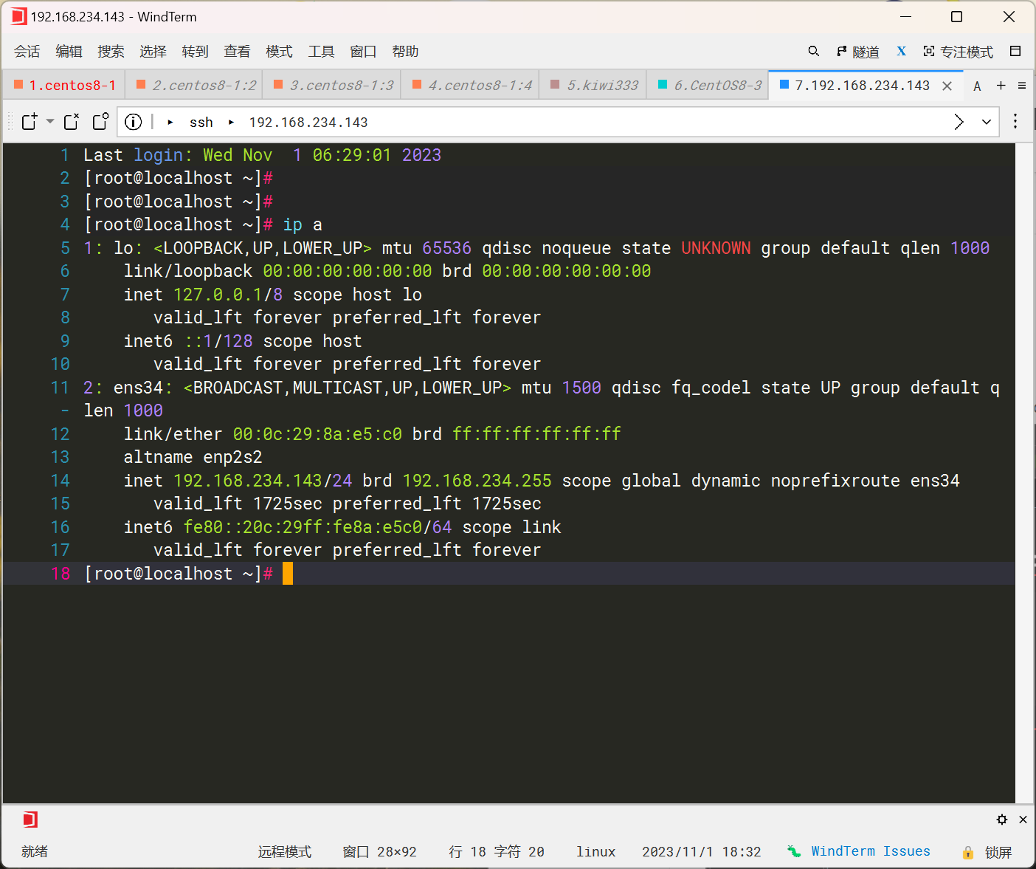This screenshot has height=869, width=1036.
Task: Click the reconnect session icon
Action: coord(72,122)
